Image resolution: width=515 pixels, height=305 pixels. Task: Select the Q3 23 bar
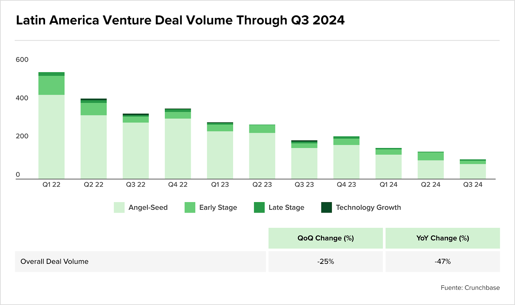tap(304, 161)
